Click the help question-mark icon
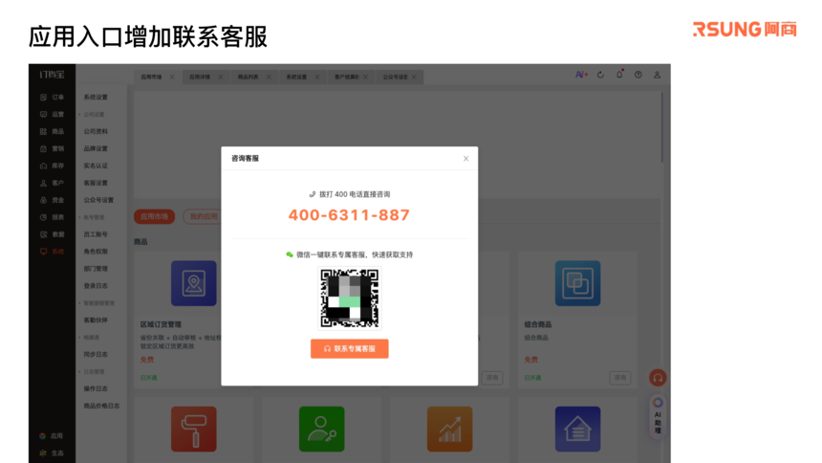Viewport: 822px width, 463px height. [x=638, y=75]
